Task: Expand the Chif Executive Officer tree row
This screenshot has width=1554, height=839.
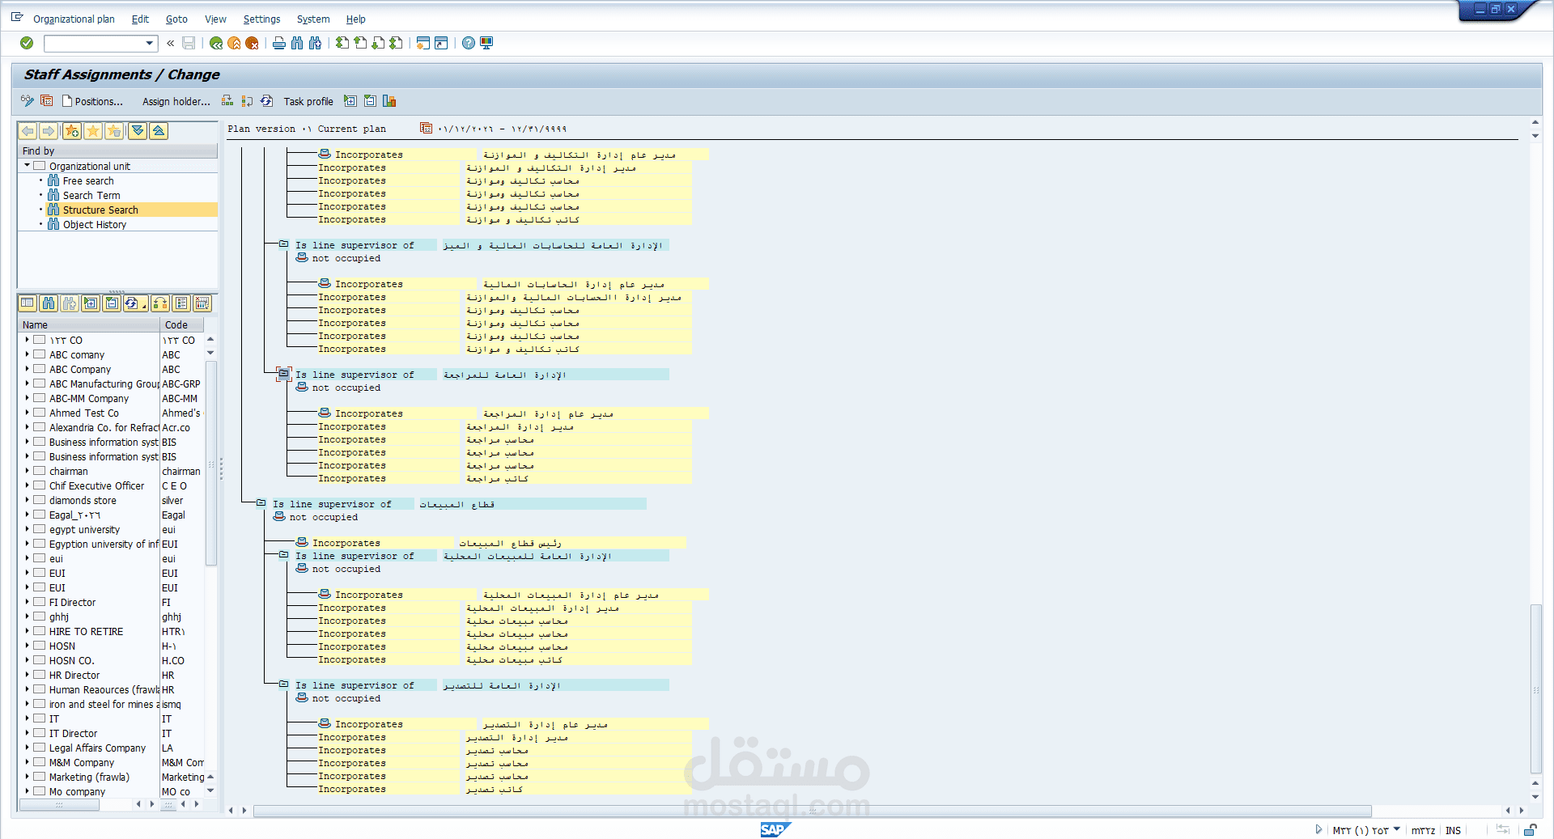Action: click(27, 485)
